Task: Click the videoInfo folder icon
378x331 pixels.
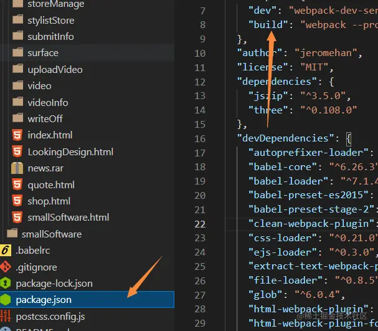Action: (17, 102)
